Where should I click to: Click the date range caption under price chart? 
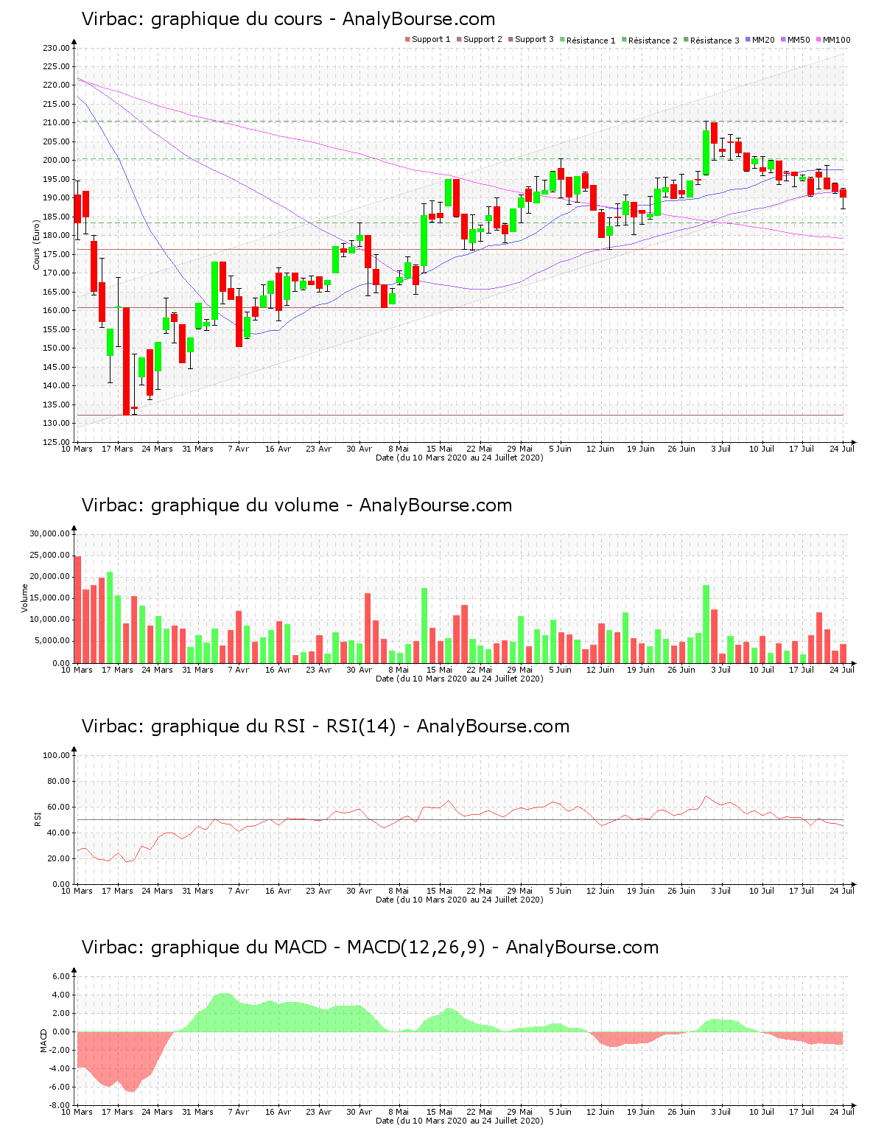(x=460, y=458)
